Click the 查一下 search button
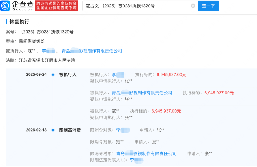257x167 pixels. tap(208, 6)
